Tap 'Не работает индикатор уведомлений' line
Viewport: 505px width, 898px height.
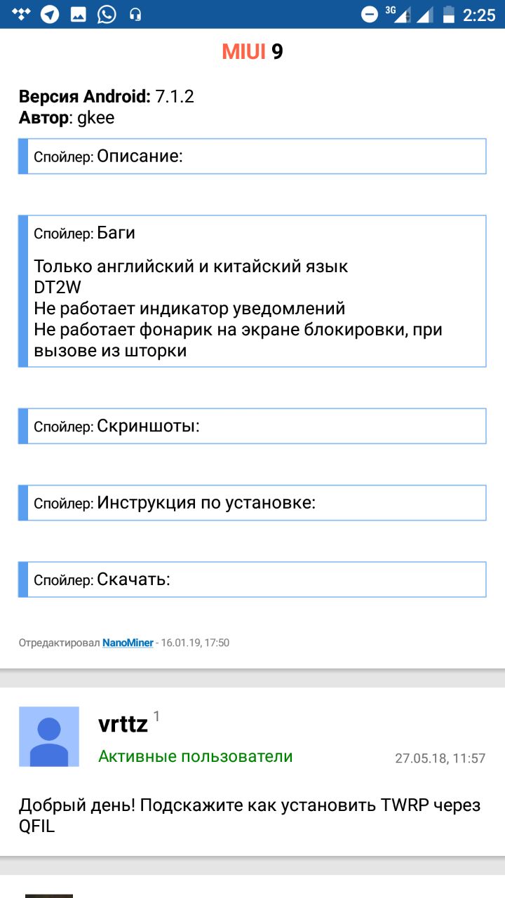tap(189, 308)
